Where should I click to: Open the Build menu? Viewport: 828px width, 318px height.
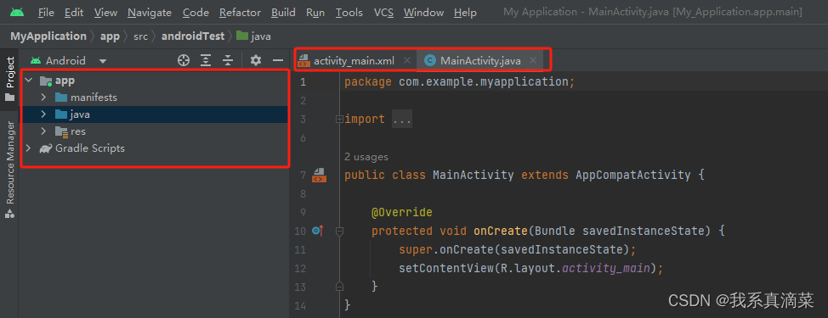tap(283, 13)
